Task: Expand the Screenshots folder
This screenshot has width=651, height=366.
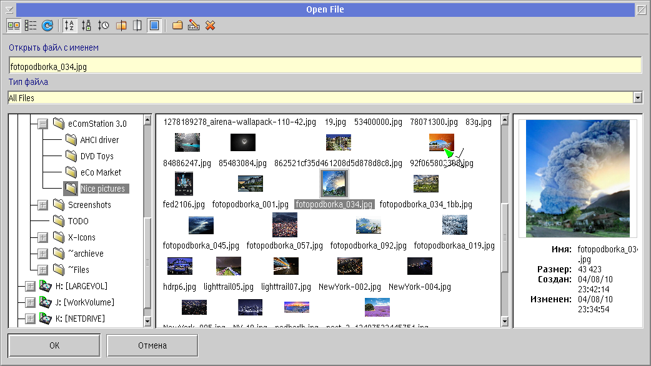Action: tap(43, 205)
